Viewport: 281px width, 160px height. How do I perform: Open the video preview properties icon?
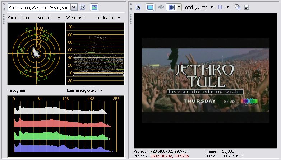pyautogui.click(x=138, y=7)
